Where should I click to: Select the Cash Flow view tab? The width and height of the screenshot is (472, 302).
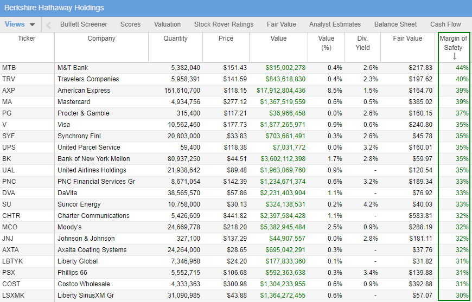[x=445, y=24]
